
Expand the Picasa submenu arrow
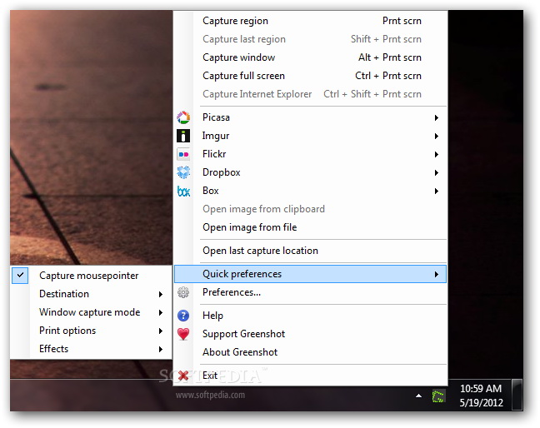(x=437, y=117)
